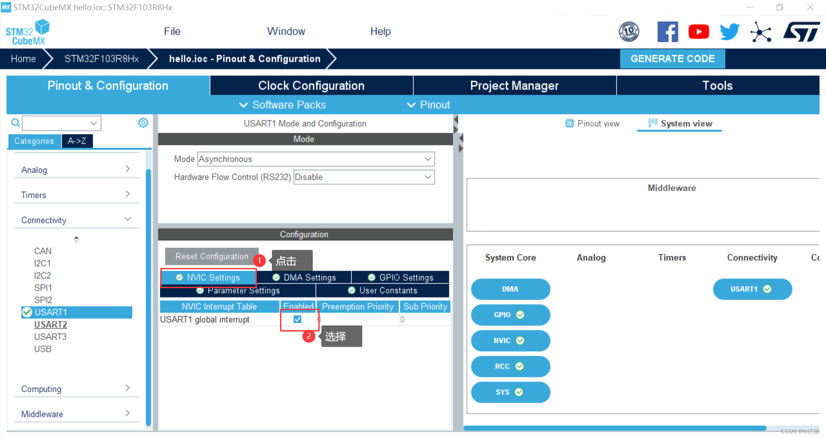This screenshot has height=438, width=826.
Task: Click Reset Configuration button
Action: (x=212, y=256)
